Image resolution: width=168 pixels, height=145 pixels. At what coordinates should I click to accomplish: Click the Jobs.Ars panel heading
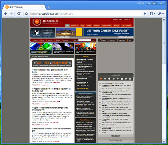click(86, 57)
